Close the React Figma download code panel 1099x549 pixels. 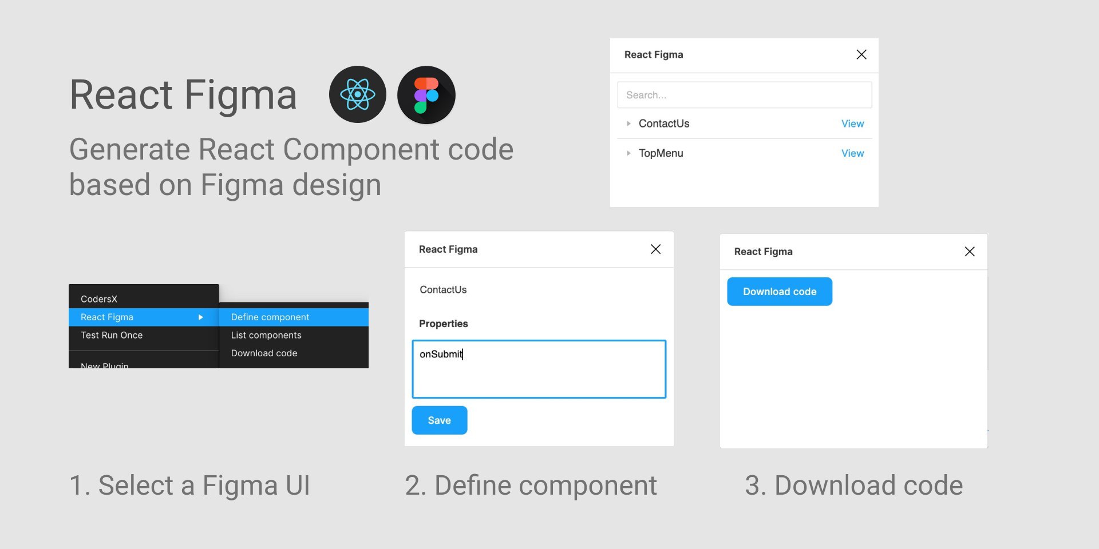(969, 251)
